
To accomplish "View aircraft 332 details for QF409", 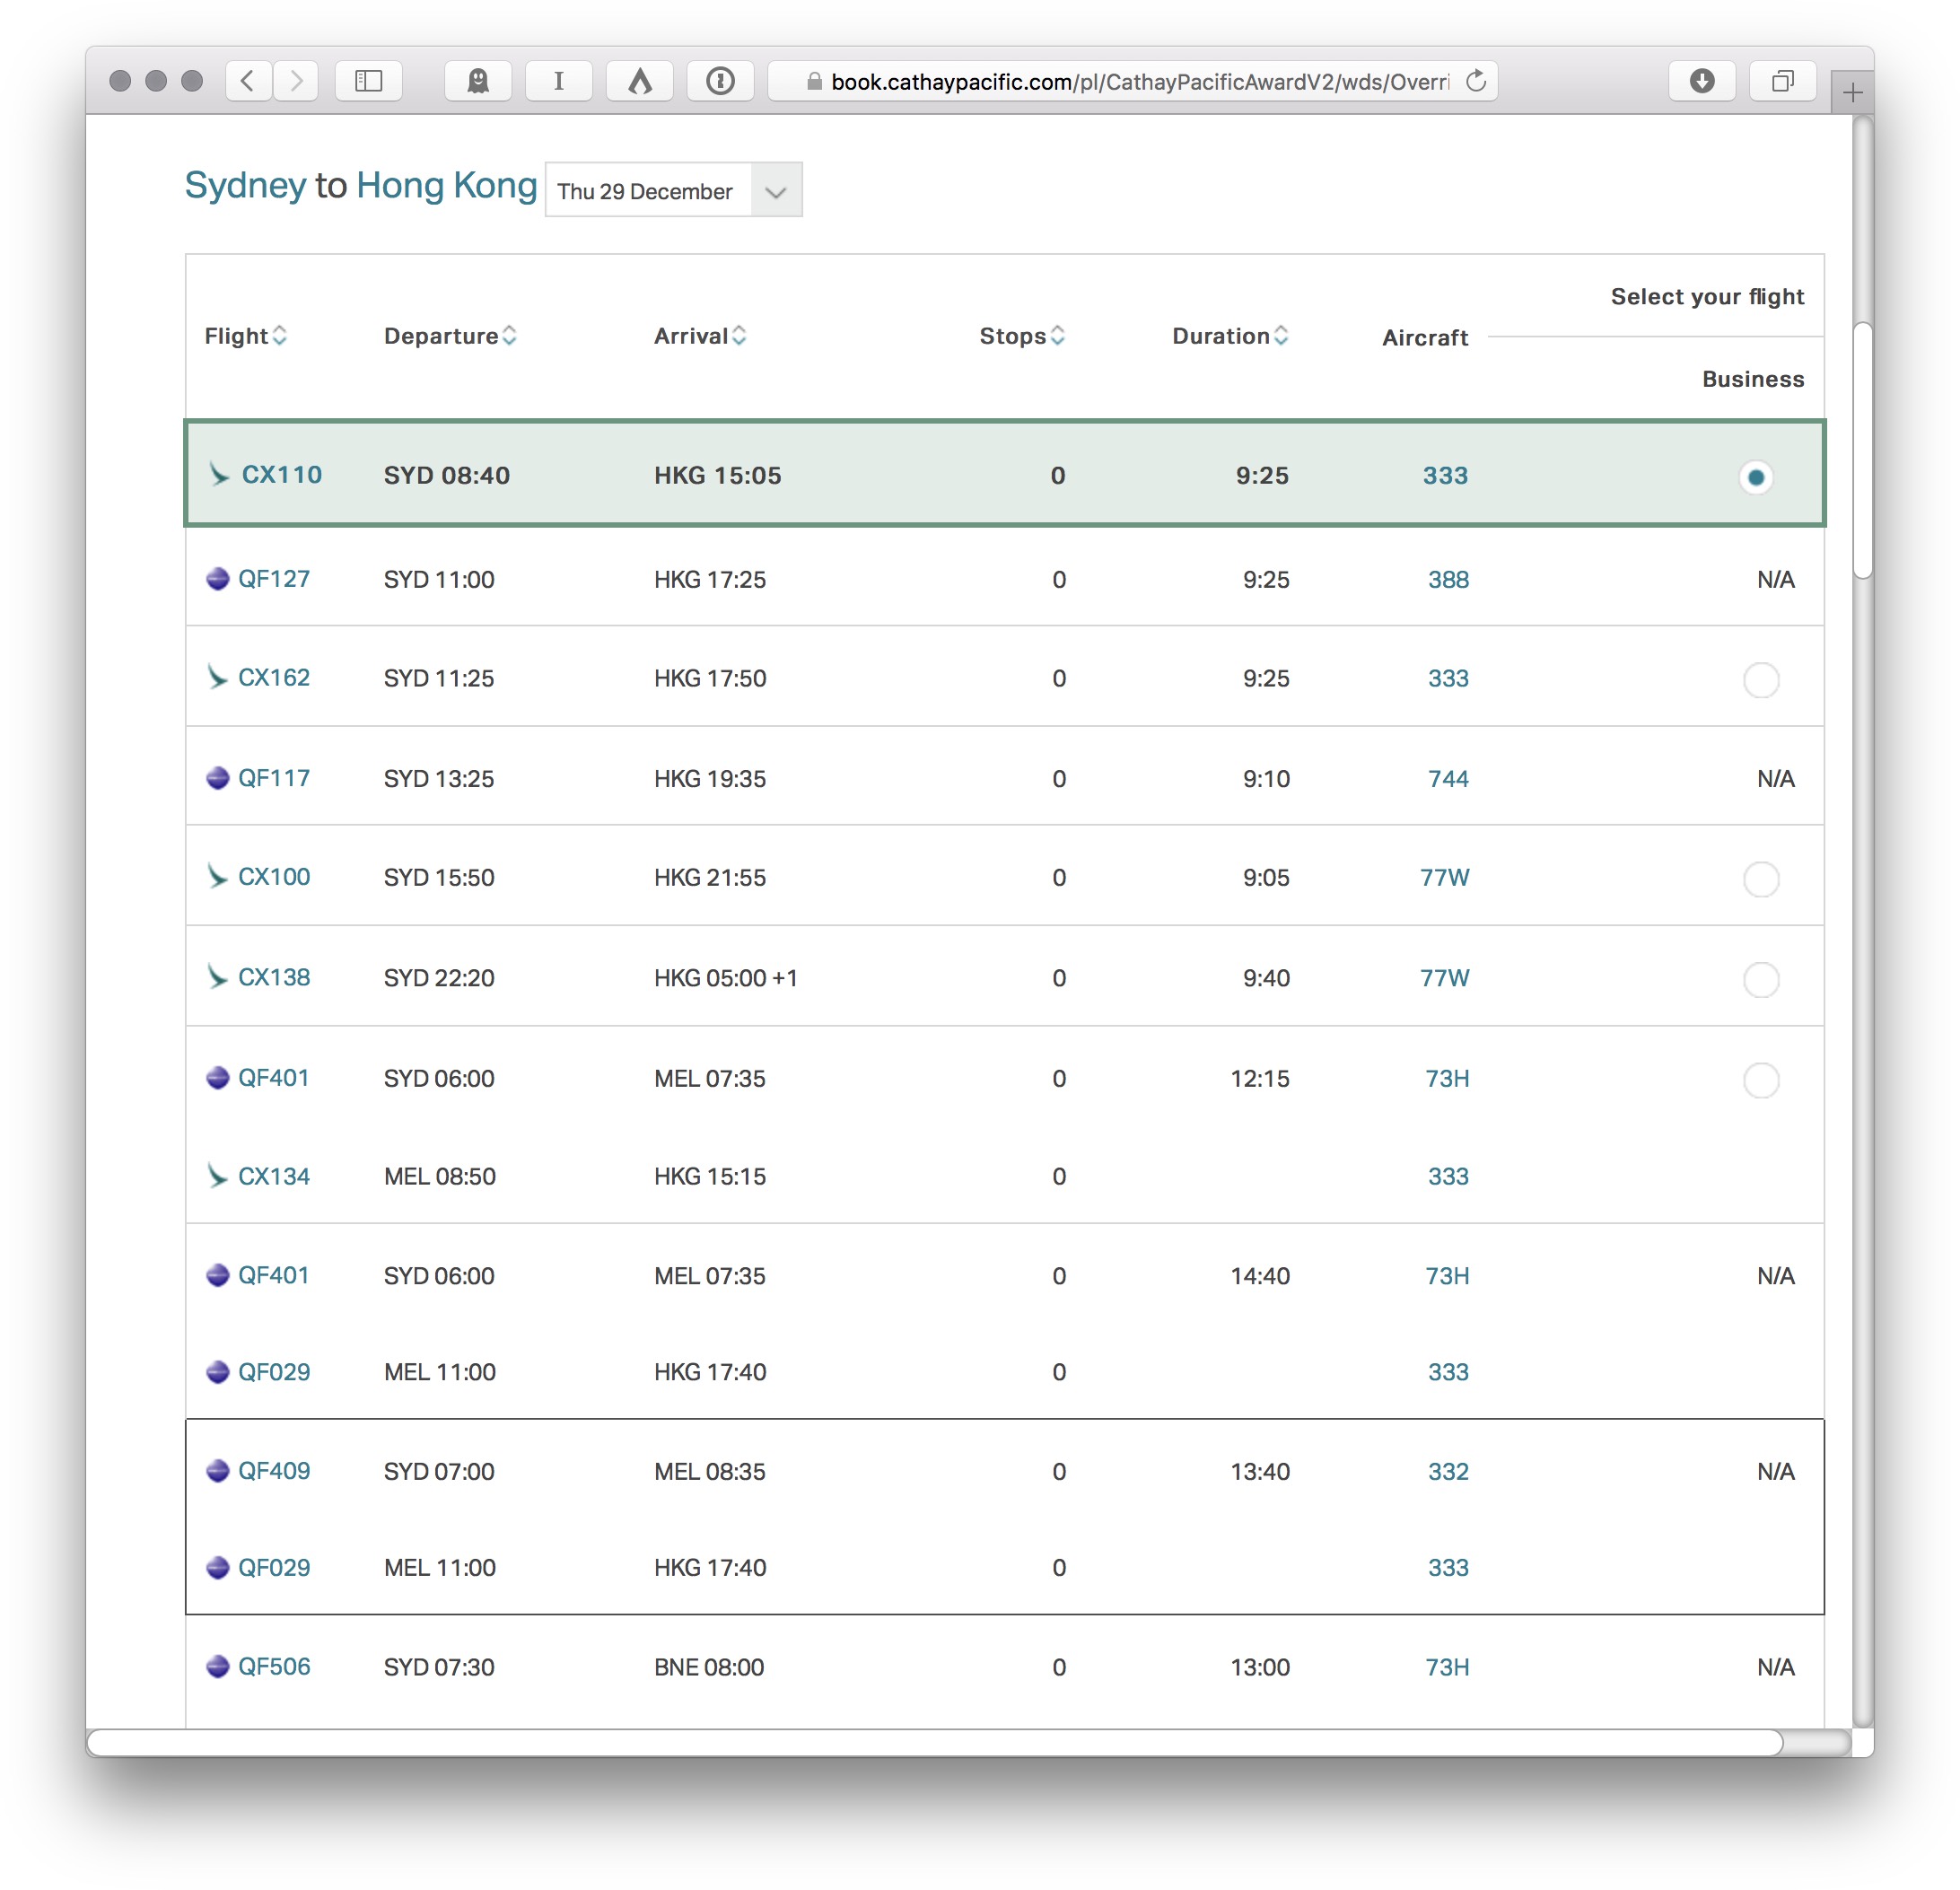I will (x=1448, y=1471).
